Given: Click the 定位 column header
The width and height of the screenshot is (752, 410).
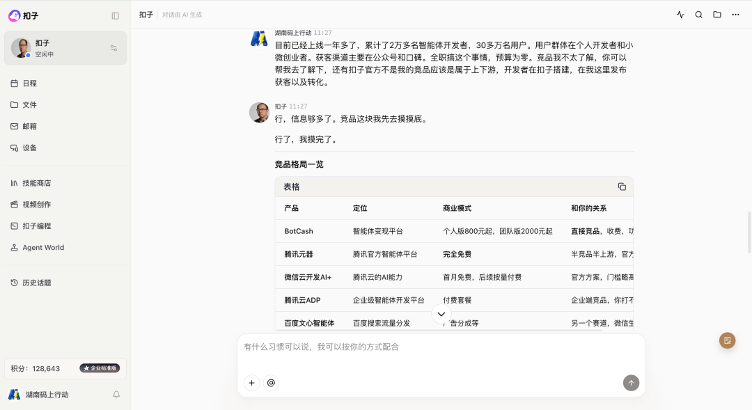Looking at the screenshot, I should pyautogui.click(x=360, y=208).
